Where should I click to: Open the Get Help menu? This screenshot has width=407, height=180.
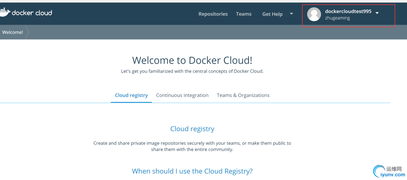[x=272, y=14]
